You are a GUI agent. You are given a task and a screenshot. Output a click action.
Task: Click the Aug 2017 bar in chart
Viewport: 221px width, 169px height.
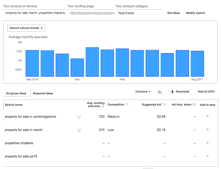tap(197, 64)
